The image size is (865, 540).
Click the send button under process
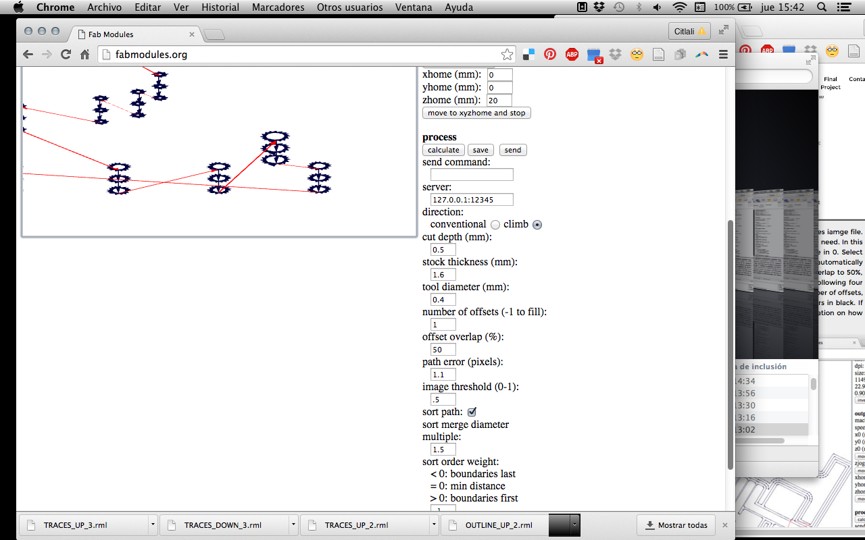(x=513, y=150)
